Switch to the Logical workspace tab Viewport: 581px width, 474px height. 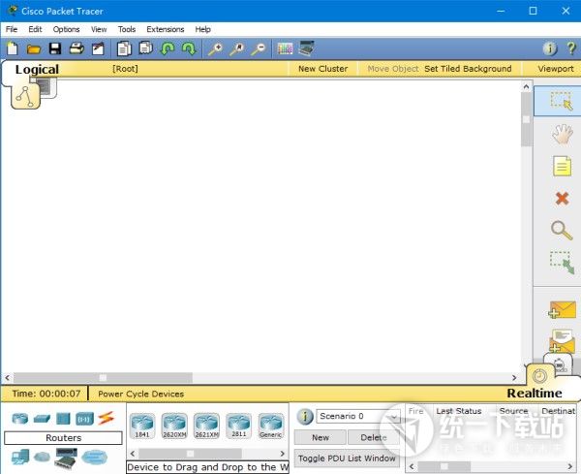tap(37, 70)
